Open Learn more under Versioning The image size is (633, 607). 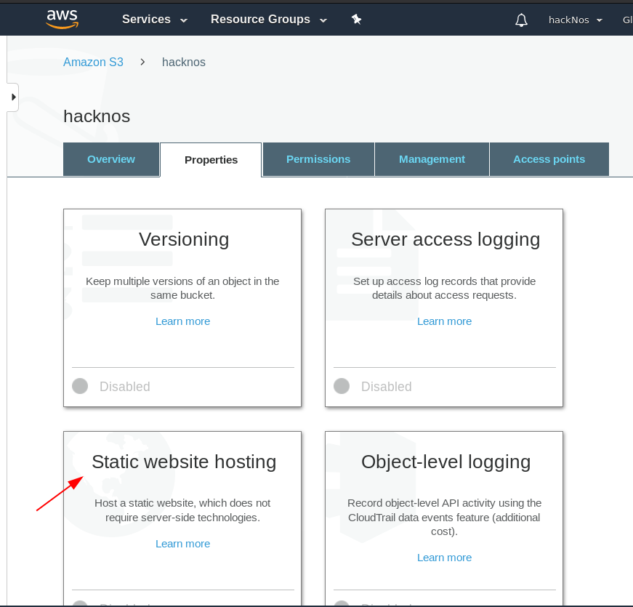point(183,321)
